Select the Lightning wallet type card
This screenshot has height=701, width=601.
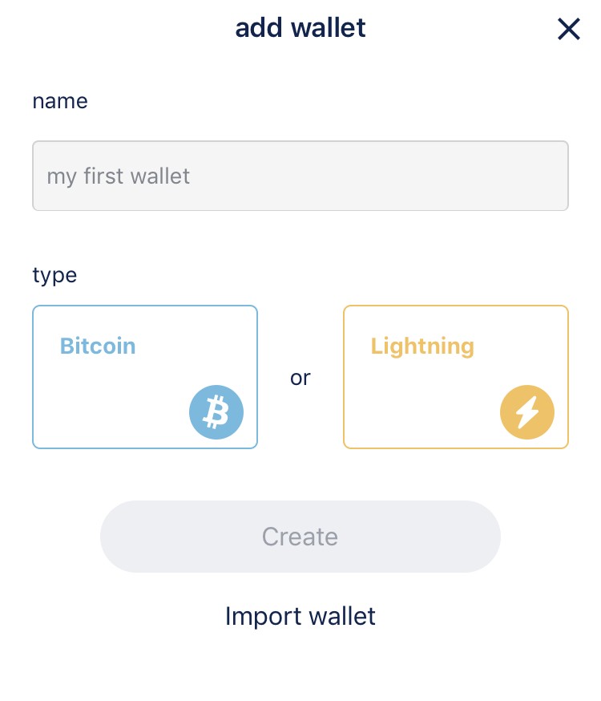pyautogui.click(x=455, y=377)
